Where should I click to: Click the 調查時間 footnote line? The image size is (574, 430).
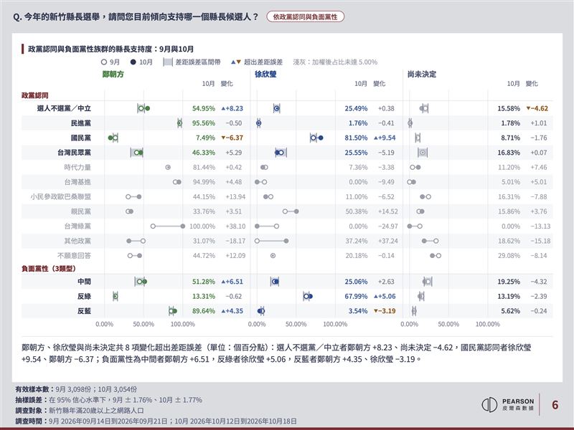pyautogui.click(x=156, y=421)
